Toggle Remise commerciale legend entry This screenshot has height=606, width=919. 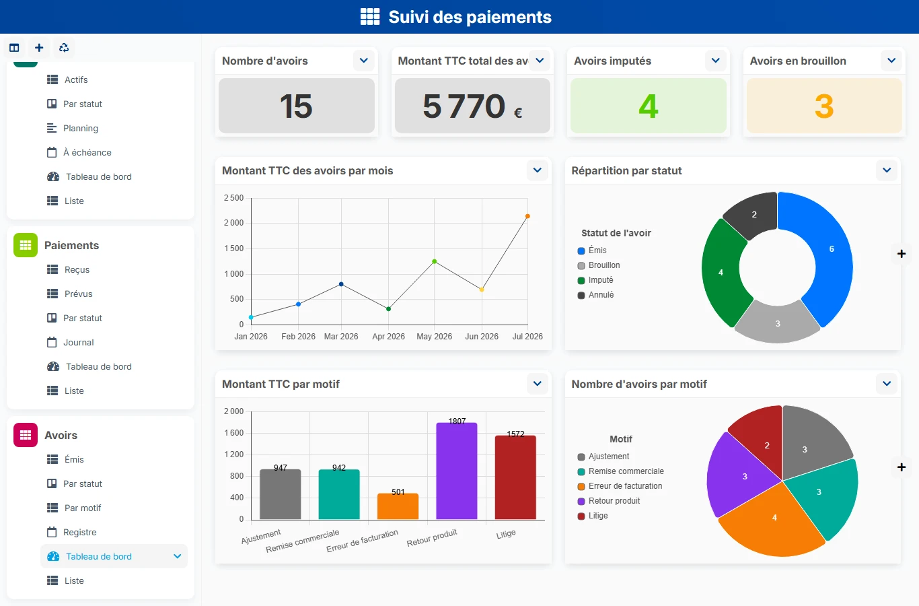coord(620,471)
